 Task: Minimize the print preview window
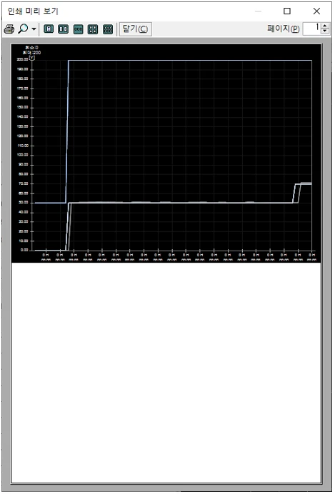[258, 11]
